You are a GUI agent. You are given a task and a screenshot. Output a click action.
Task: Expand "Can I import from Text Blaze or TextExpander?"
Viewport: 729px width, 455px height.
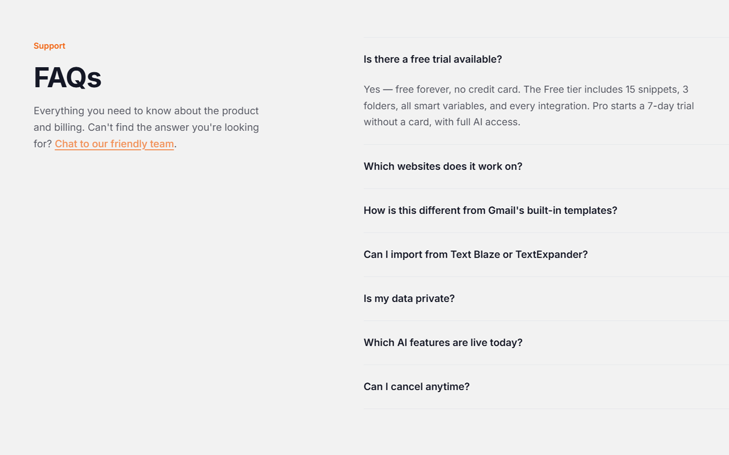[476, 254]
